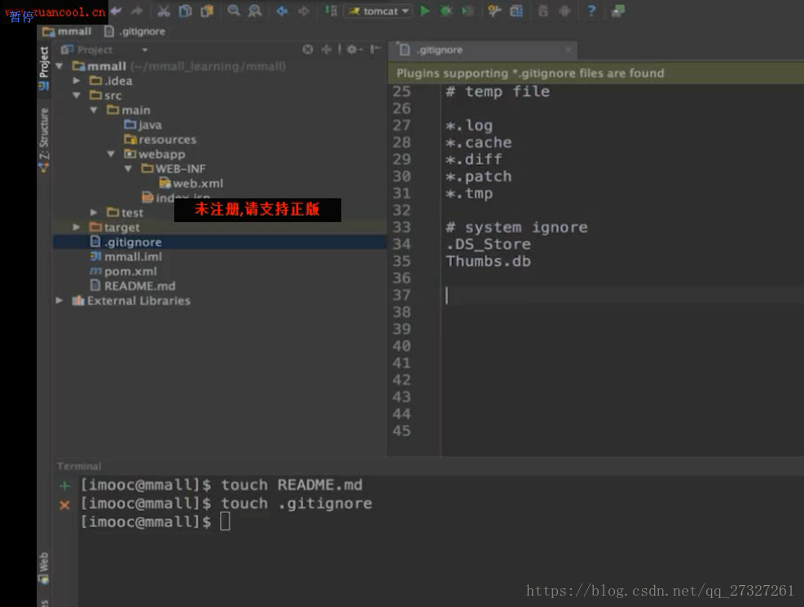Open Project Structure icon
Screen dimensions: 804x607
tap(516, 11)
